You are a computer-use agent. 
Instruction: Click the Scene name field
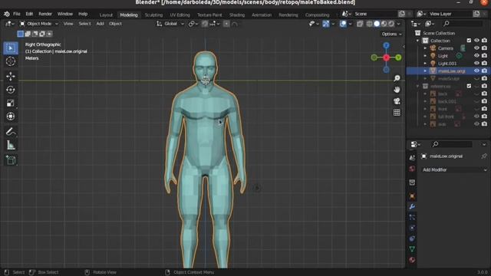pos(375,14)
